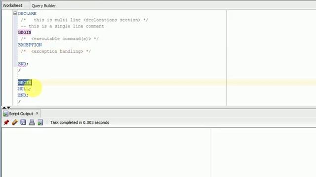316x177 pixels.
Task: Click the highlighted BEGIN keyword
Action: click(x=25, y=83)
